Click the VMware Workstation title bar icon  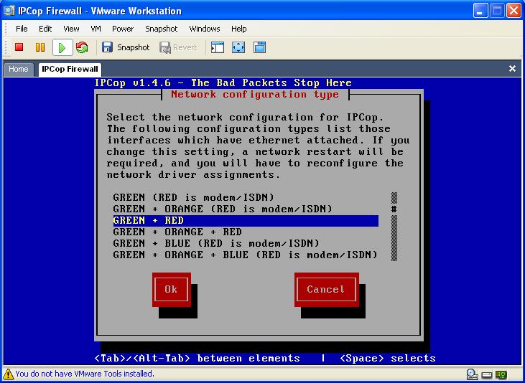(9, 11)
